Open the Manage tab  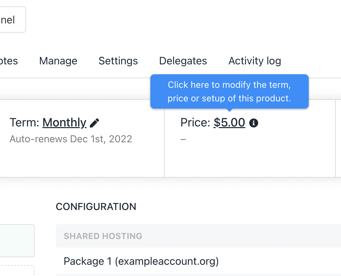pyautogui.click(x=58, y=61)
